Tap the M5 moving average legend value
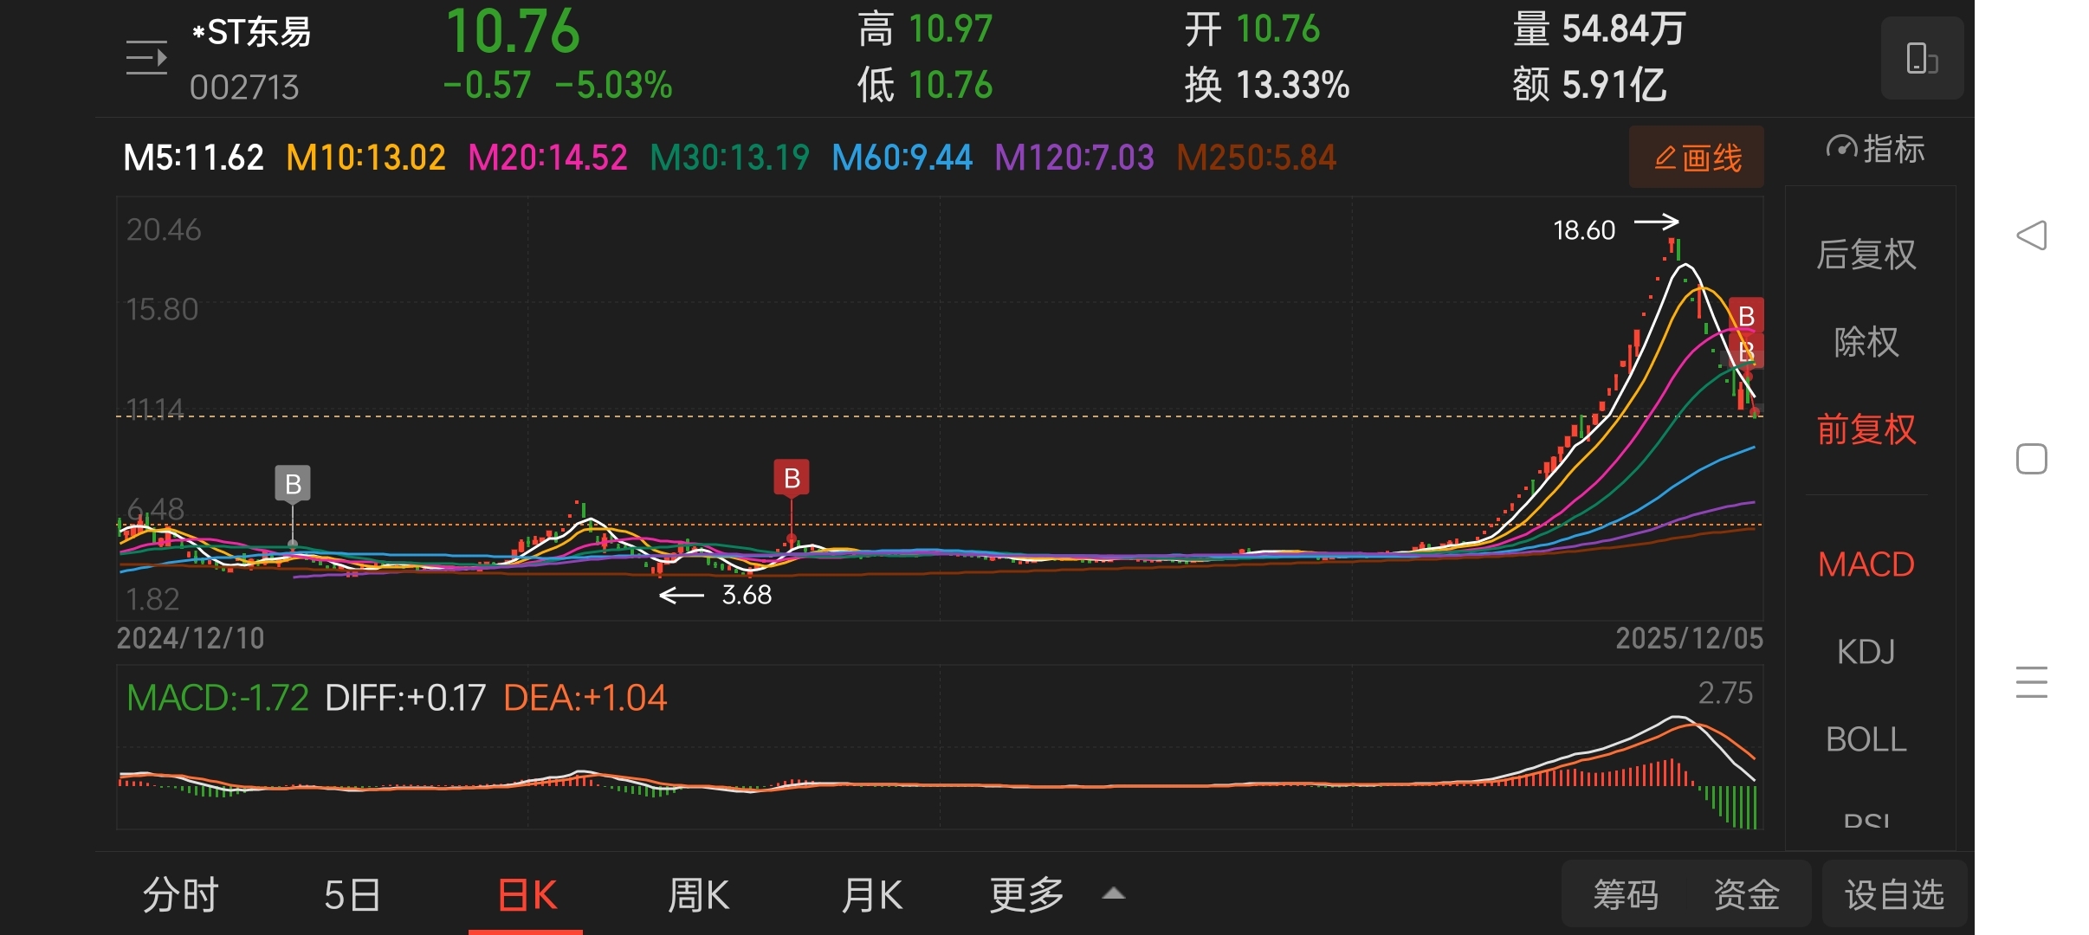This screenshot has width=2089, height=935. (193, 158)
